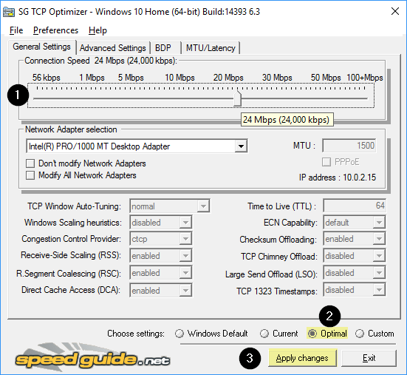Enable Modify All Network Adapters checkbox
The image size is (407, 375).
[x=30, y=175]
